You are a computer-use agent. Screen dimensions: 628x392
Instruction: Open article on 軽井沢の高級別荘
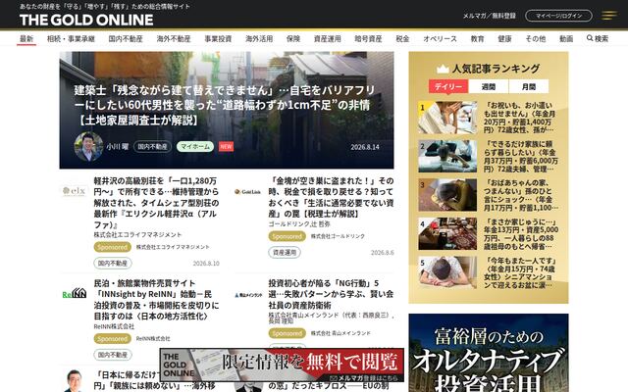(157, 203)
